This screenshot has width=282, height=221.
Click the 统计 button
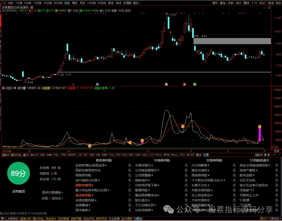point(238,3)
